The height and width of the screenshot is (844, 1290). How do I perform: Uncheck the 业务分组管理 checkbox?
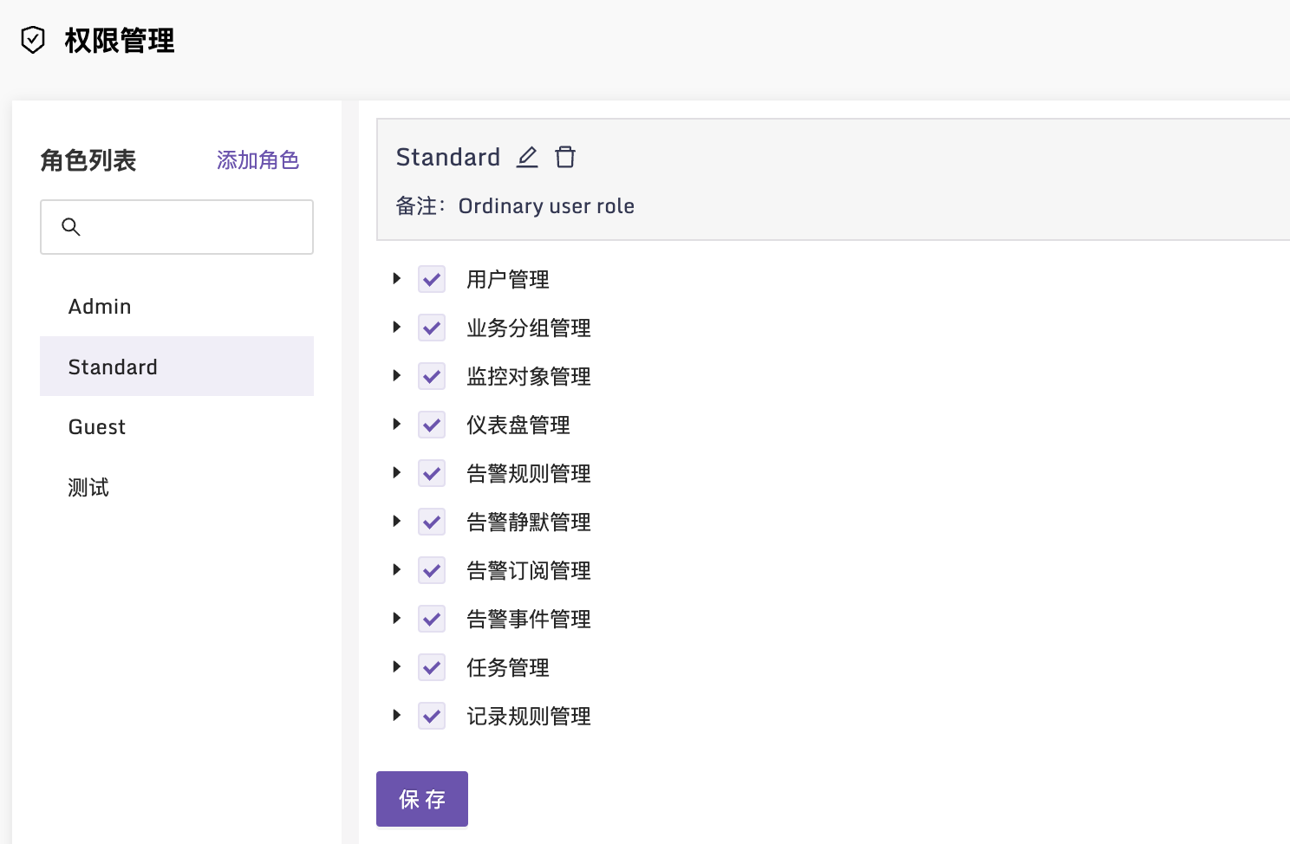click(x=432, y=328)
